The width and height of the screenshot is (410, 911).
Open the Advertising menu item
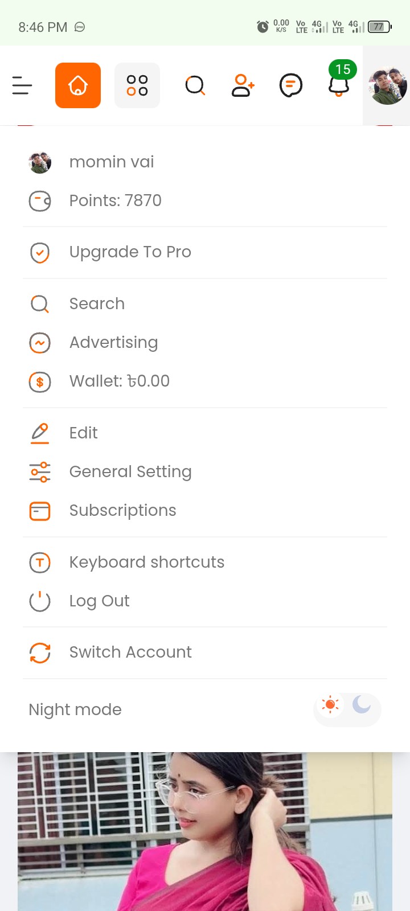pos(113,343)
